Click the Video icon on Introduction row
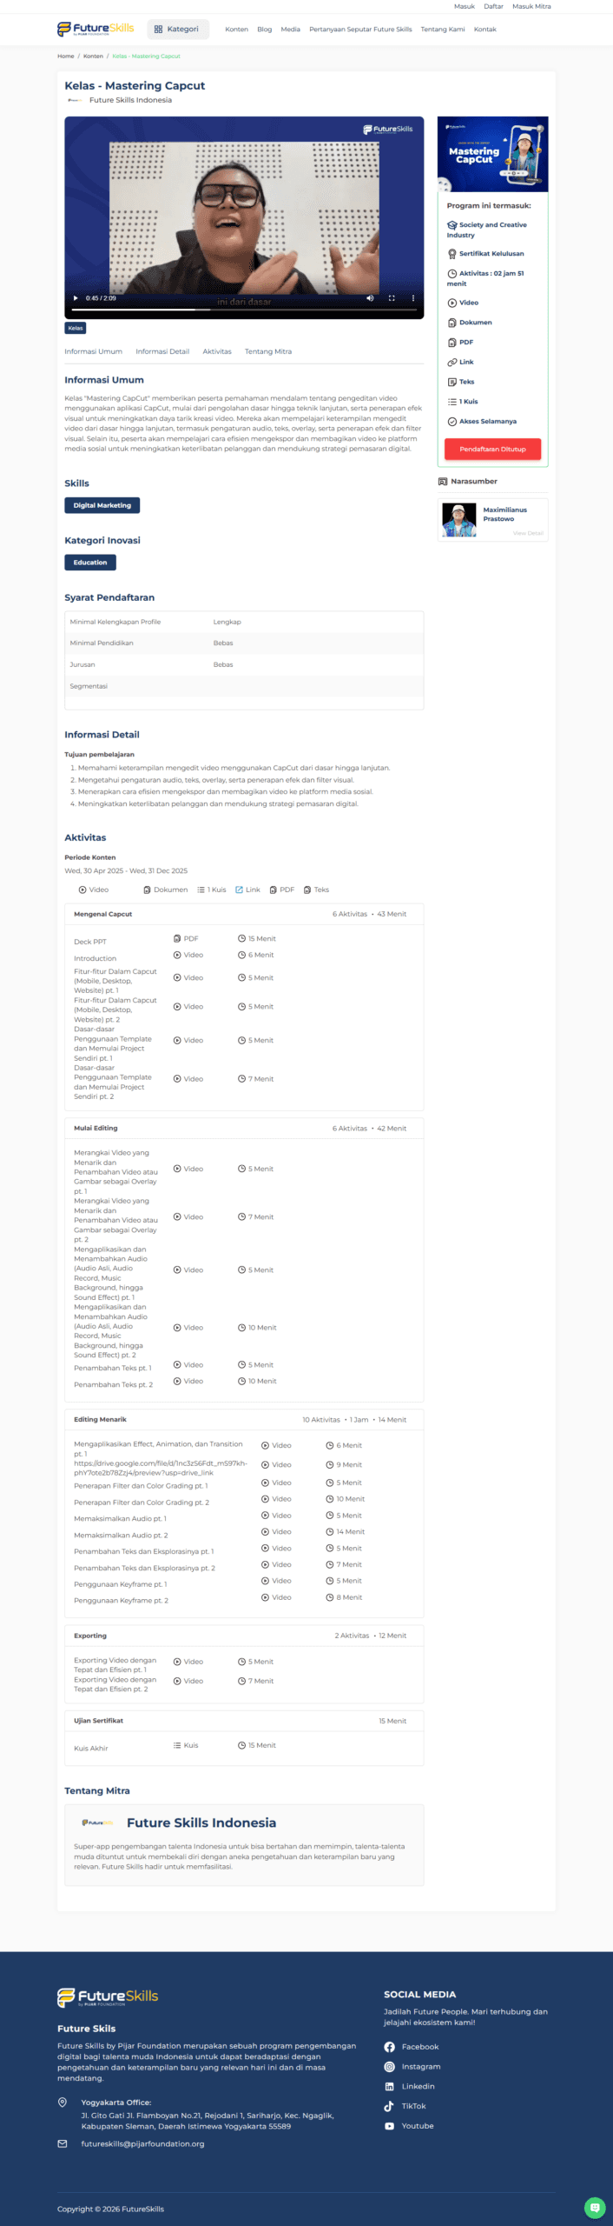The width and height of the screenshot is (613, 2226). (x=177, y=955)
